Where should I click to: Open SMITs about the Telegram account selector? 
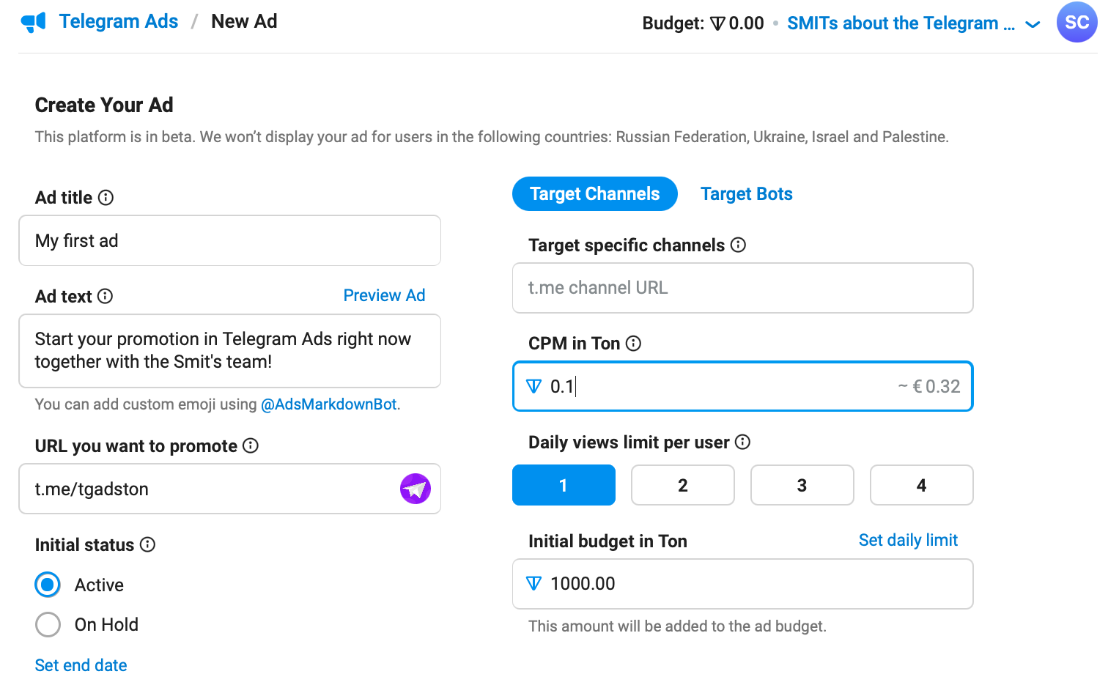(x=901, y=23)
